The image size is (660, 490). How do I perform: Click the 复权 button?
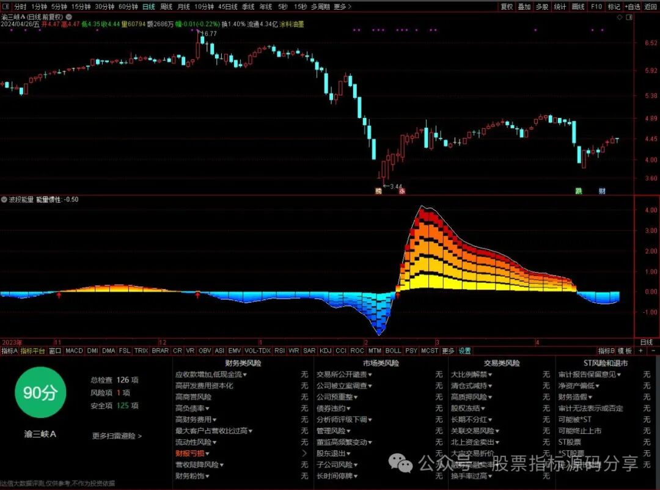click(x=507, y=7)
